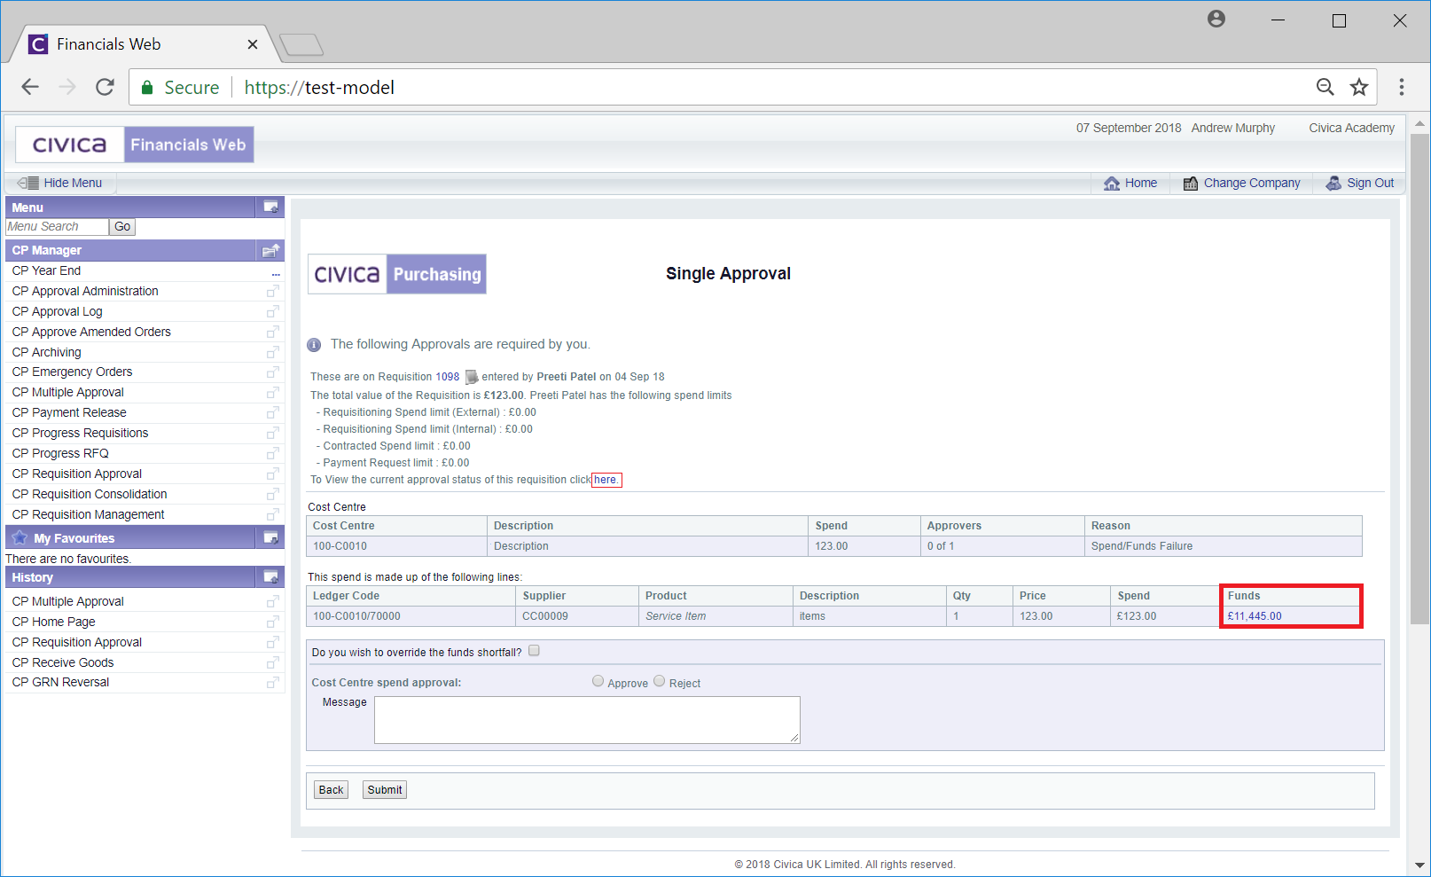Viewport: 1431px width, 877px height.
Task: Click the Sign Out user icon
Action: [x=1333, y=184]
